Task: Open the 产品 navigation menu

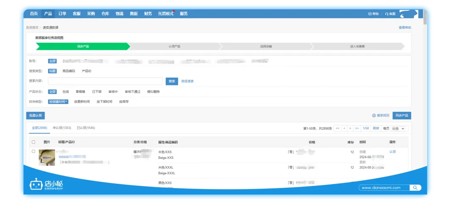Action: (48, 13)
